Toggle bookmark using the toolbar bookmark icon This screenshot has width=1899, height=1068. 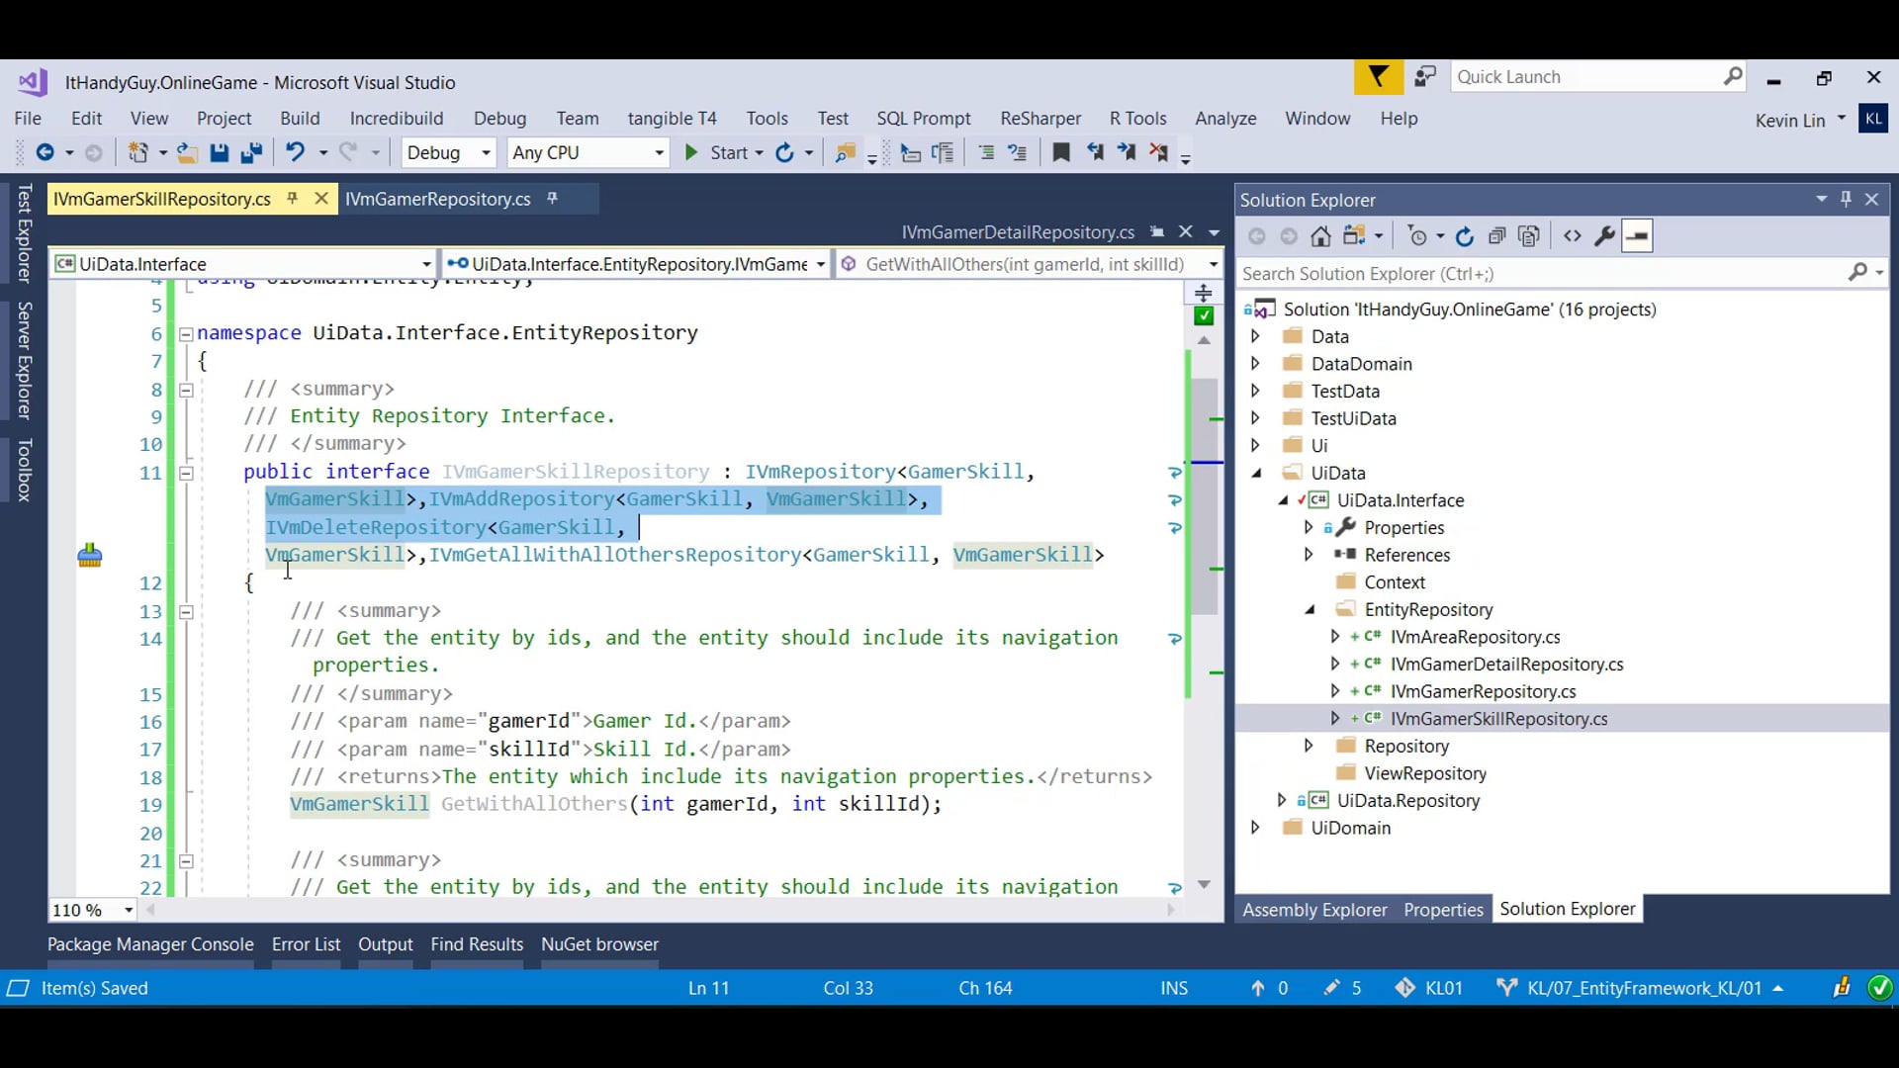pos(1060,152)
